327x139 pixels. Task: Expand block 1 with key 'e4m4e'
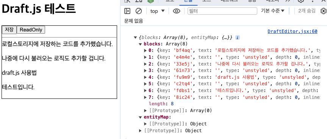[146, 57]
